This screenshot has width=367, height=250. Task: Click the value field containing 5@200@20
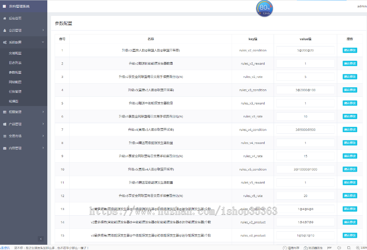305,50
